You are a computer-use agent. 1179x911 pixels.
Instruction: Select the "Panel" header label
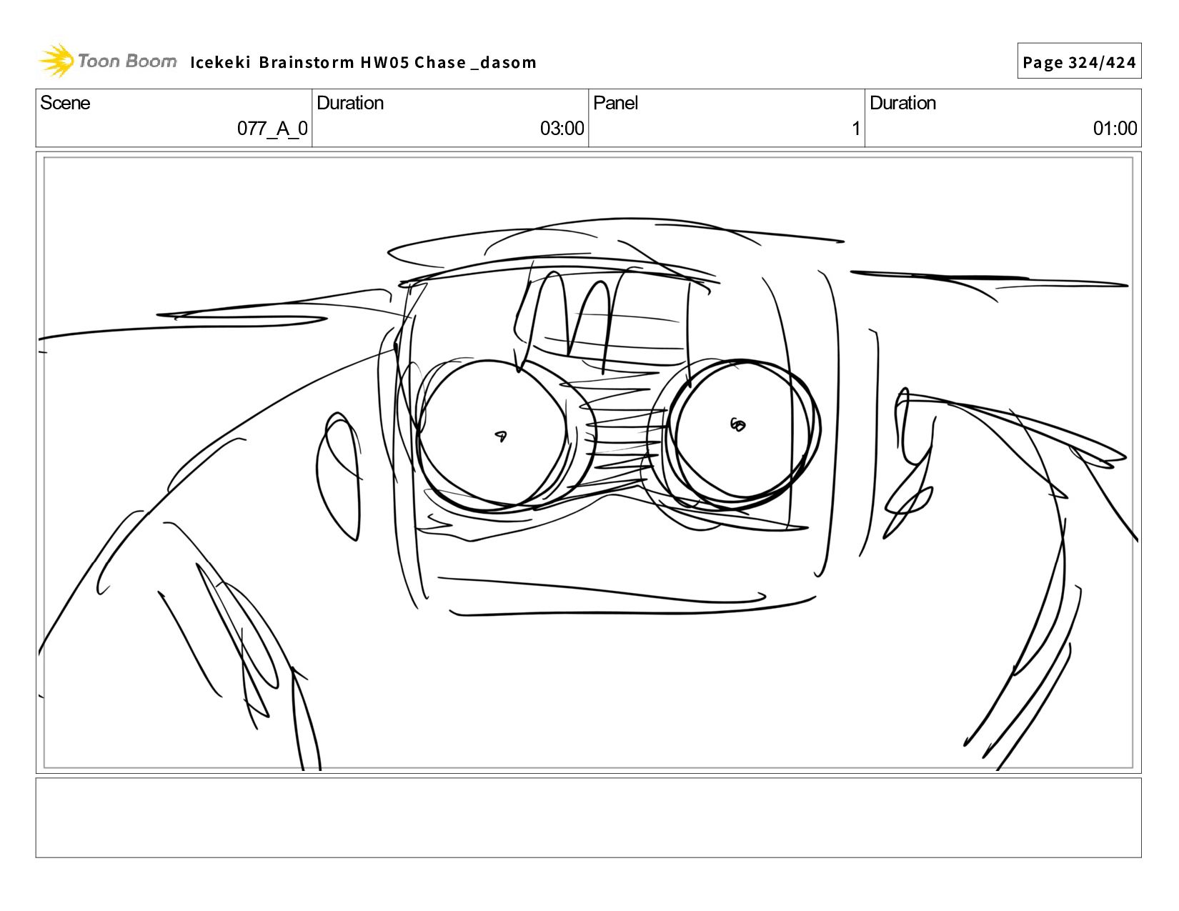click(x=615, y=103)
